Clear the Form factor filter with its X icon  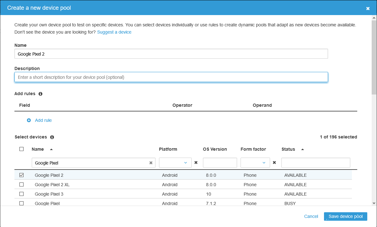[x=274, y=163]
